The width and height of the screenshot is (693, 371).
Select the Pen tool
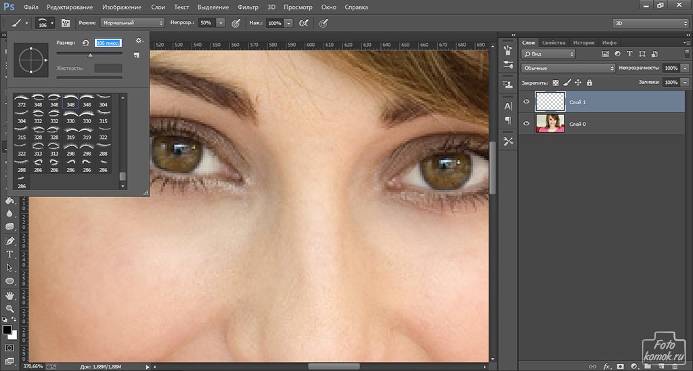point(9,241)
